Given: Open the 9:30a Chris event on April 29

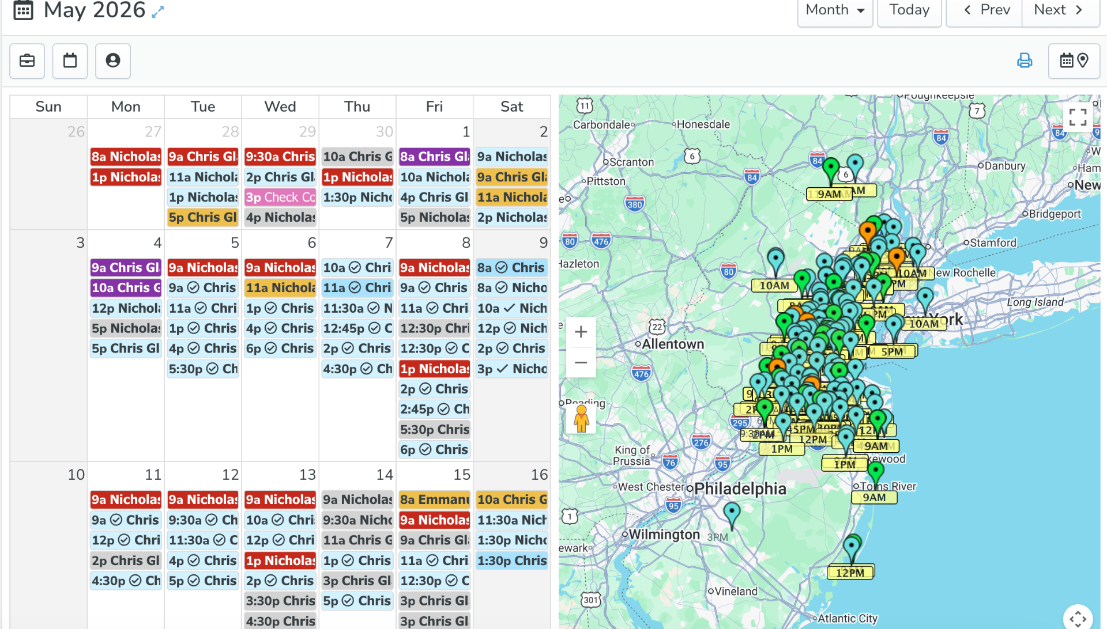Looking at the screenshot, I should tap(280, 157).
